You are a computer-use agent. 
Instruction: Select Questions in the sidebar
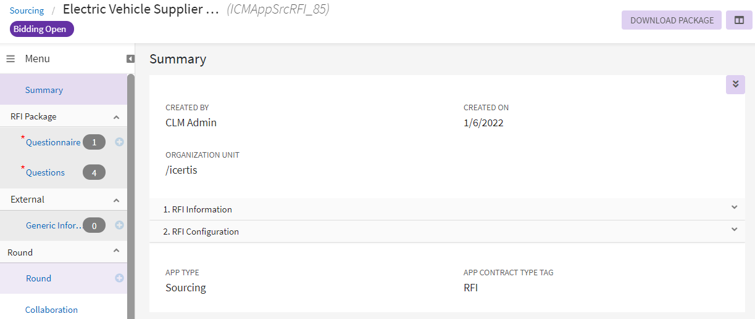click(45, 173)
